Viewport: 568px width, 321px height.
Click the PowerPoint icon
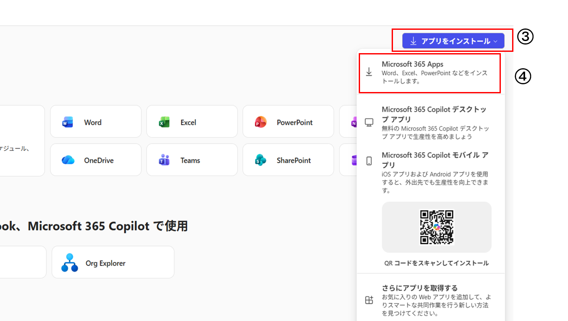tap(260, 122)
